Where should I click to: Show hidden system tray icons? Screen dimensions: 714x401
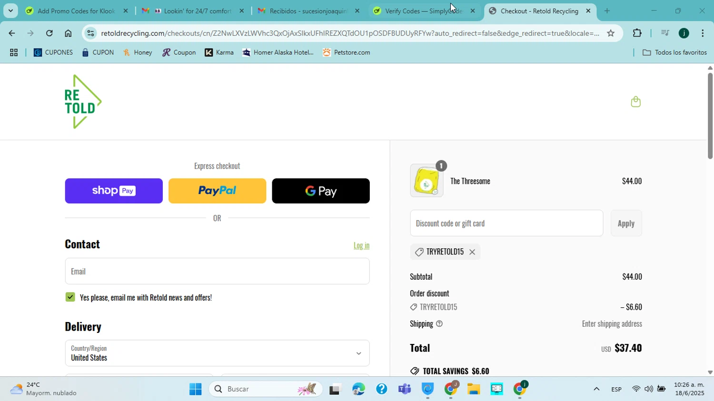(x=596, y=389)
